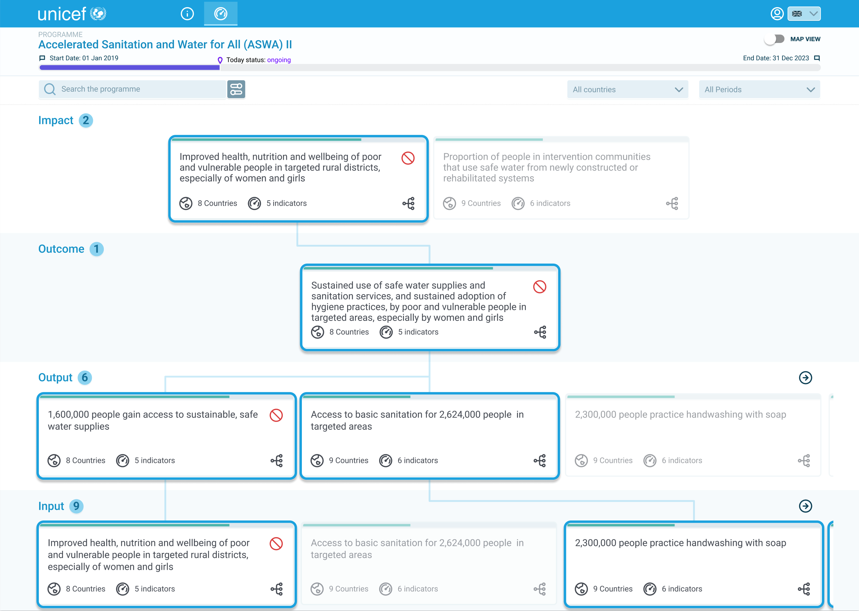The width and height of the screenshot is (859, 611).
Task: Click globe icon on Input handwashing card
Action: (582, 589)
